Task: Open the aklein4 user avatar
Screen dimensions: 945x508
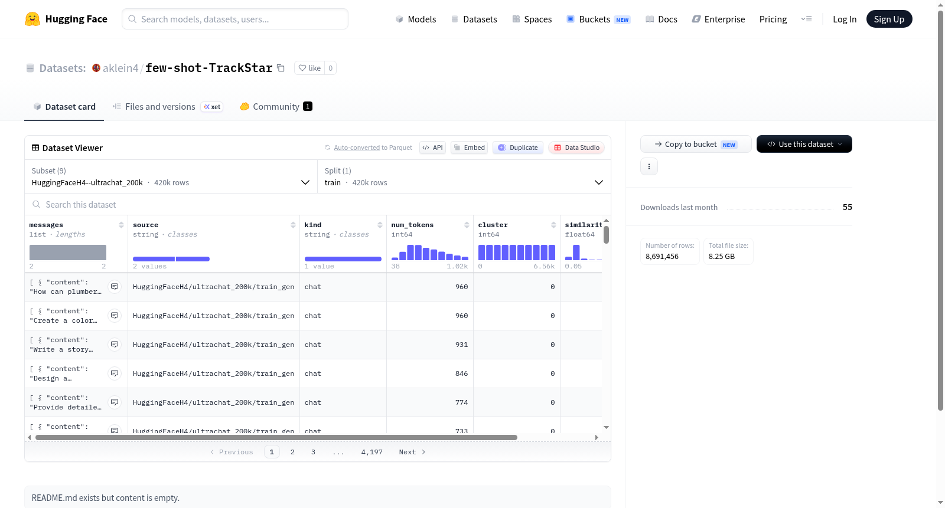Action: [x=96, y=68]
